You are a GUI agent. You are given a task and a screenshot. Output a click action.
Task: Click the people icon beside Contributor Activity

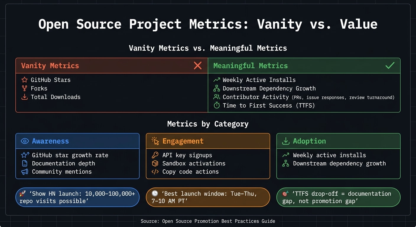point(217,97)
